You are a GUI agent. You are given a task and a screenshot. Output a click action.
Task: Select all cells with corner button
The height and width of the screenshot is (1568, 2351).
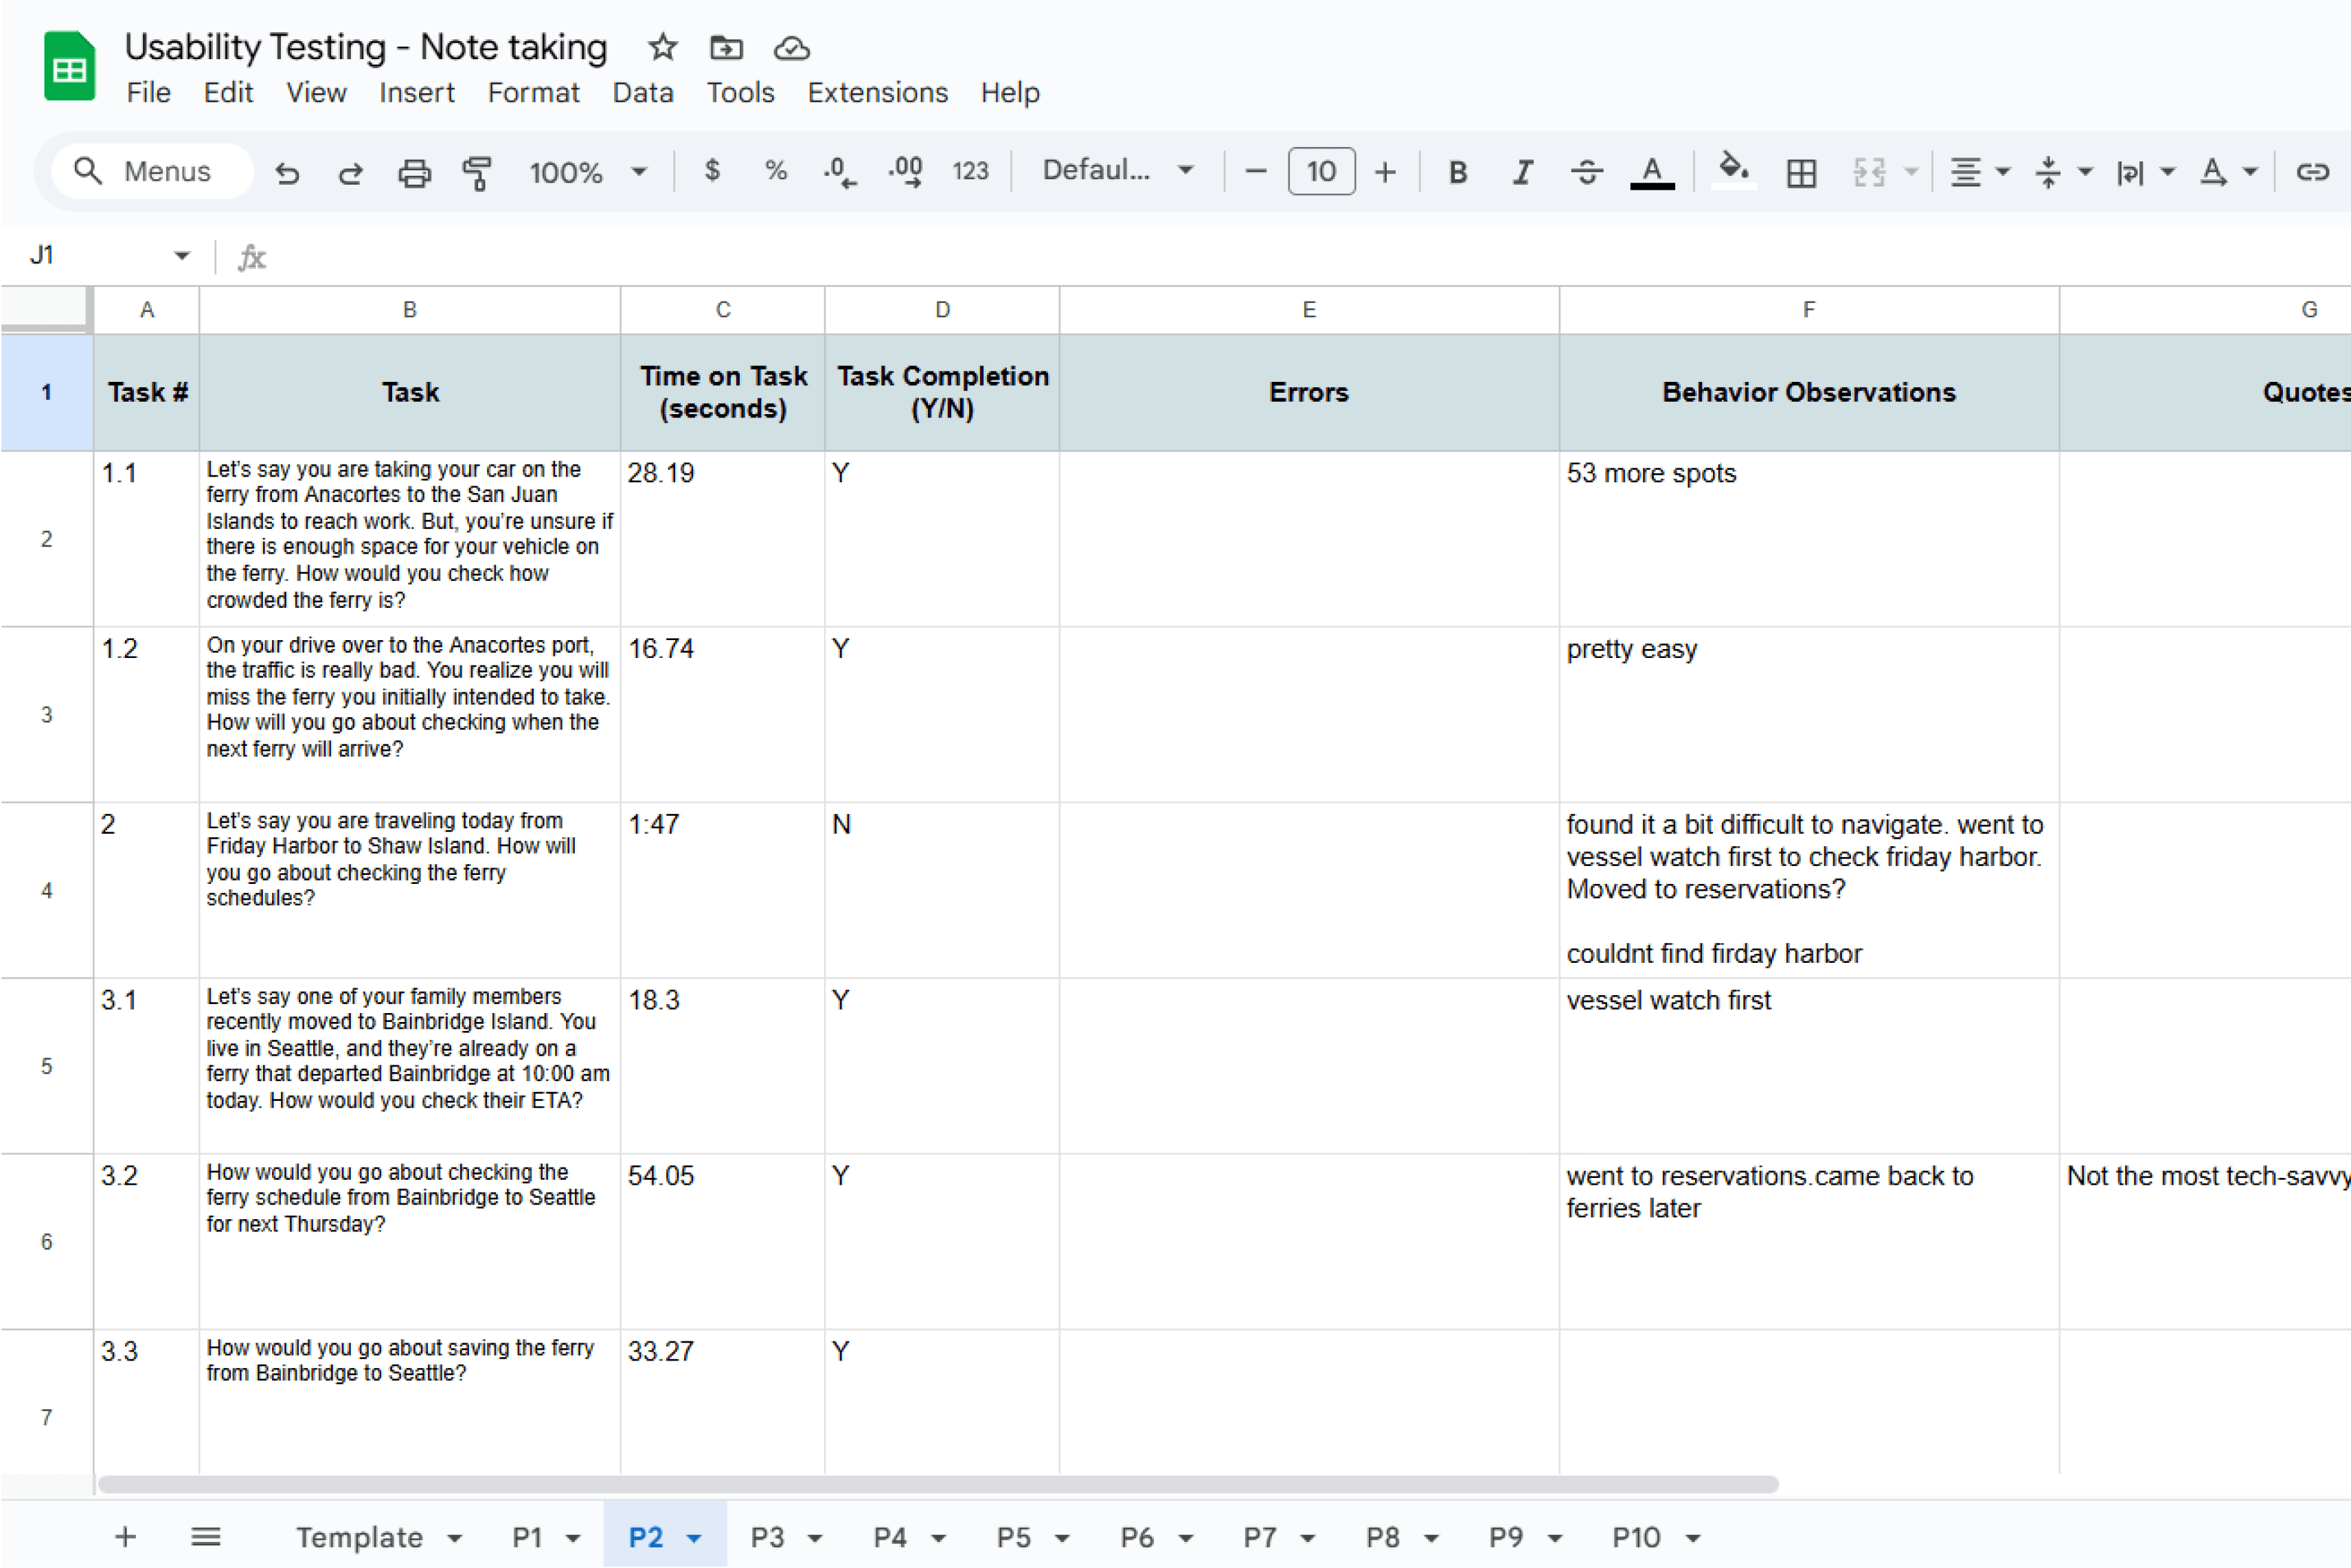click(x=45, y=309)
